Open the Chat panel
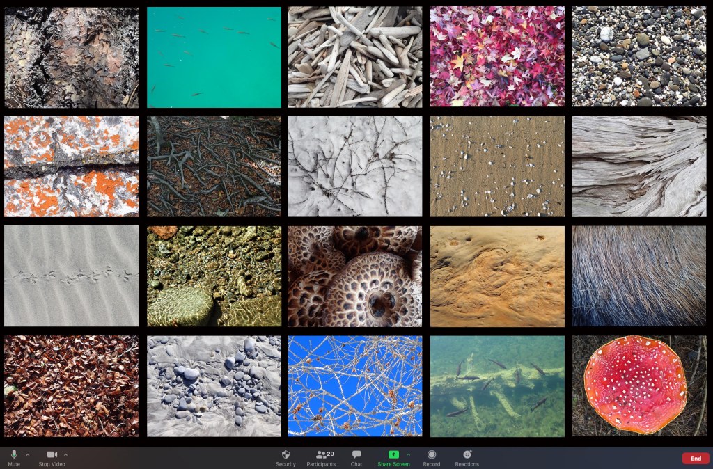 [x=356, y=456]
